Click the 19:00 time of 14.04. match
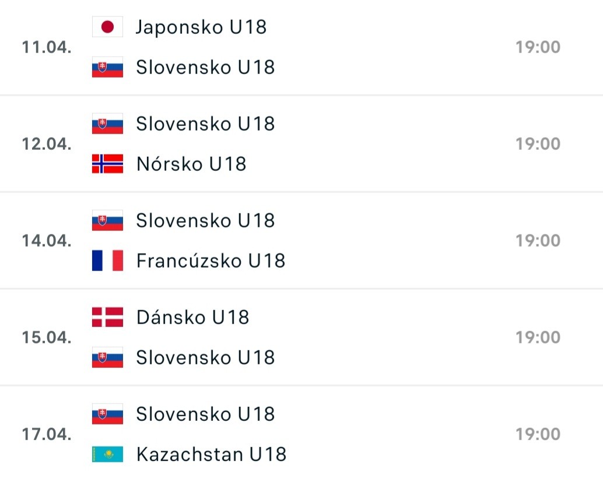 tap(538, 241)
